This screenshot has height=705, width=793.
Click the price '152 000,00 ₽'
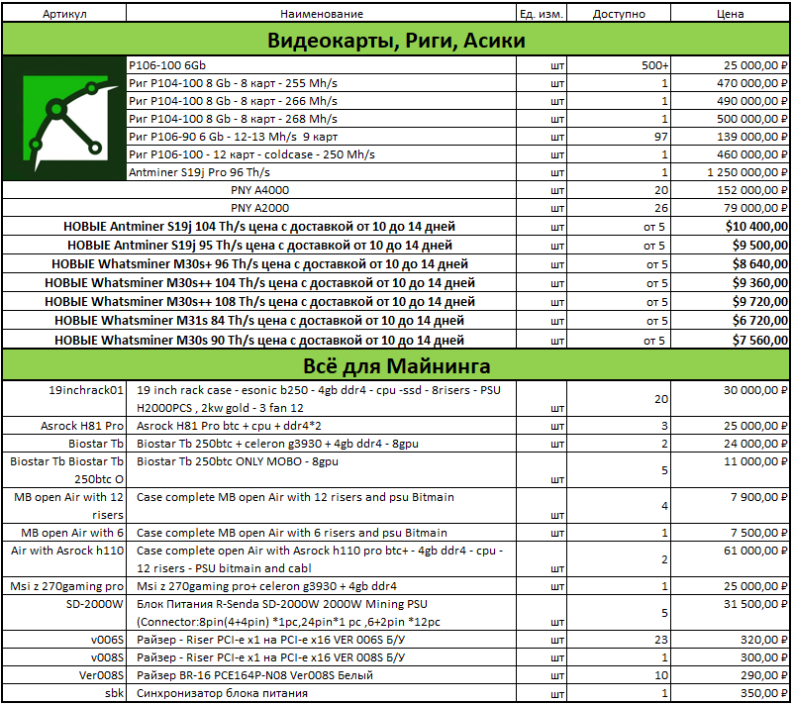tap(752, 190)
